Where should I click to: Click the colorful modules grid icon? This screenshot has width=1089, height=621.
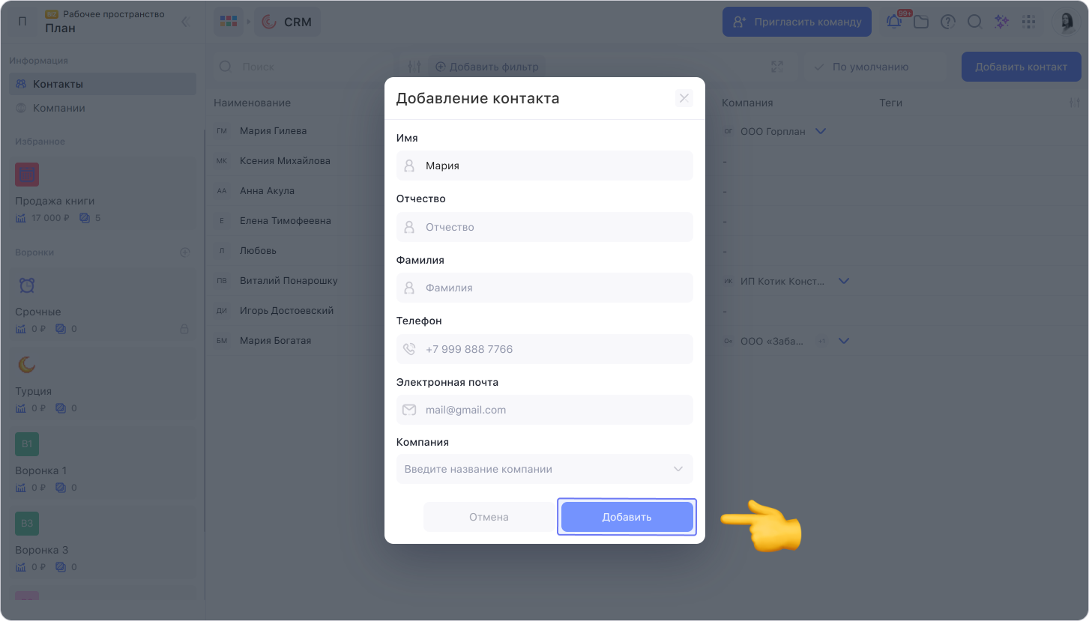click(228, 22)
